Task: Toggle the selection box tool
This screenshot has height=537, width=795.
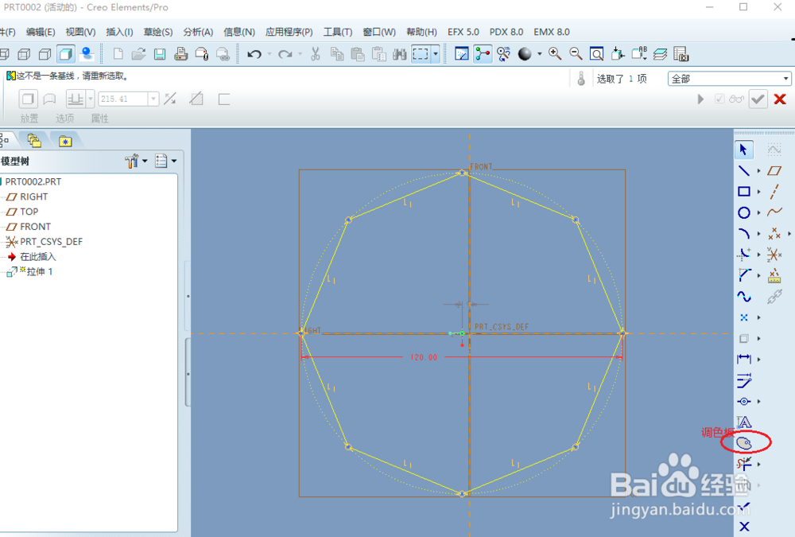Action: tap(421, 54)
